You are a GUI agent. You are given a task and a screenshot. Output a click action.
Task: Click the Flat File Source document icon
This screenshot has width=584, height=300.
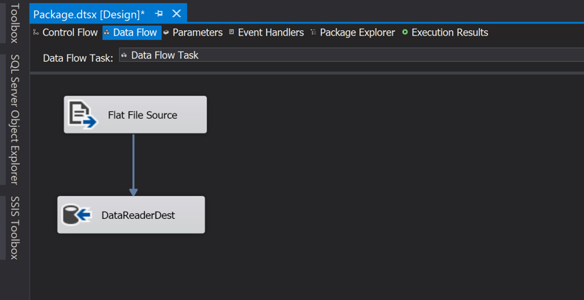coord(82,115)
